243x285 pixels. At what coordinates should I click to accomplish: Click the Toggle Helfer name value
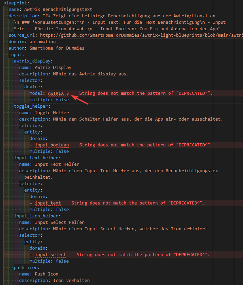pyautogui.click(x=52, y=113)
